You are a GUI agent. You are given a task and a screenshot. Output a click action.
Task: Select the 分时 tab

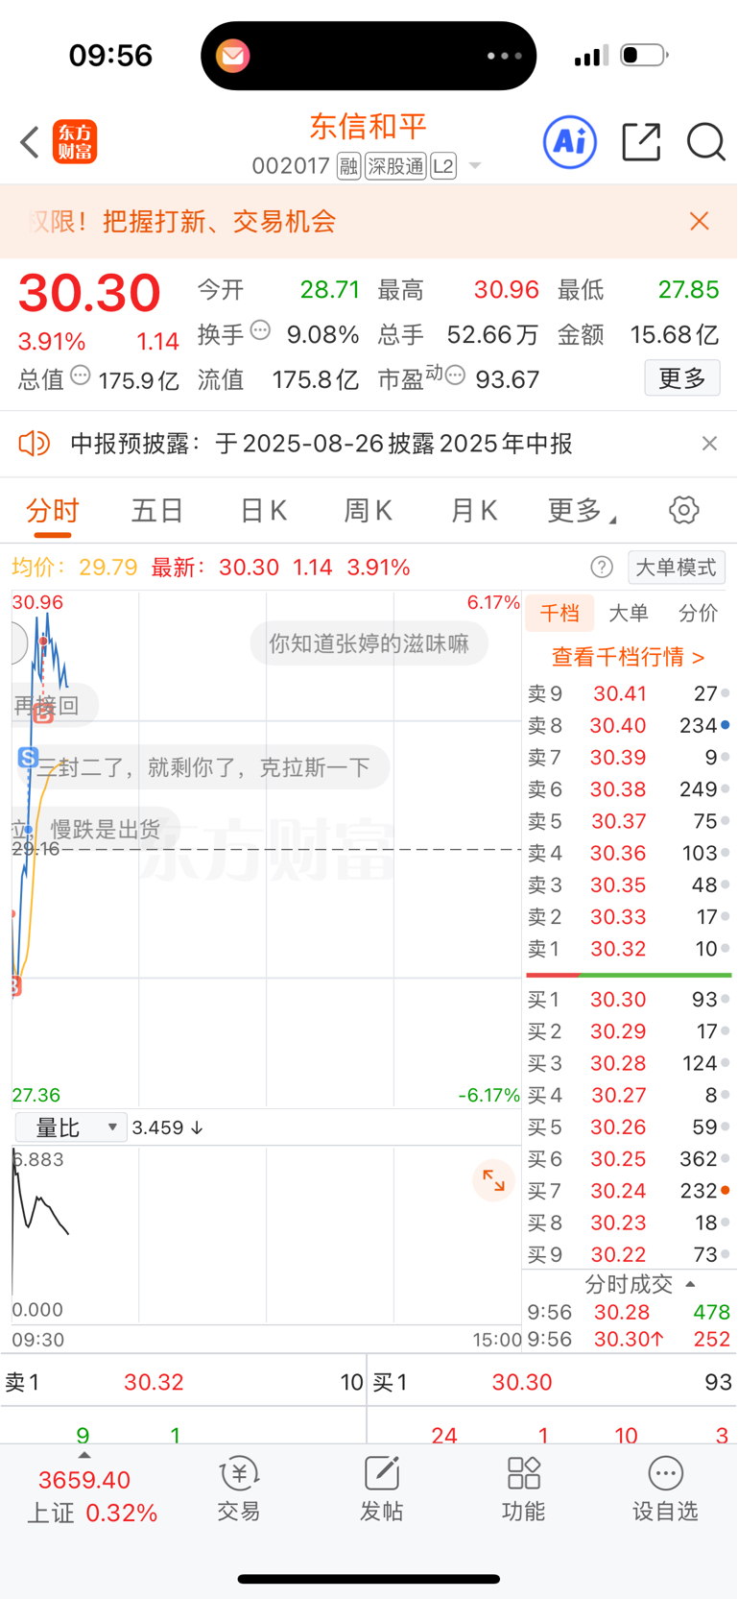(52, 511)
